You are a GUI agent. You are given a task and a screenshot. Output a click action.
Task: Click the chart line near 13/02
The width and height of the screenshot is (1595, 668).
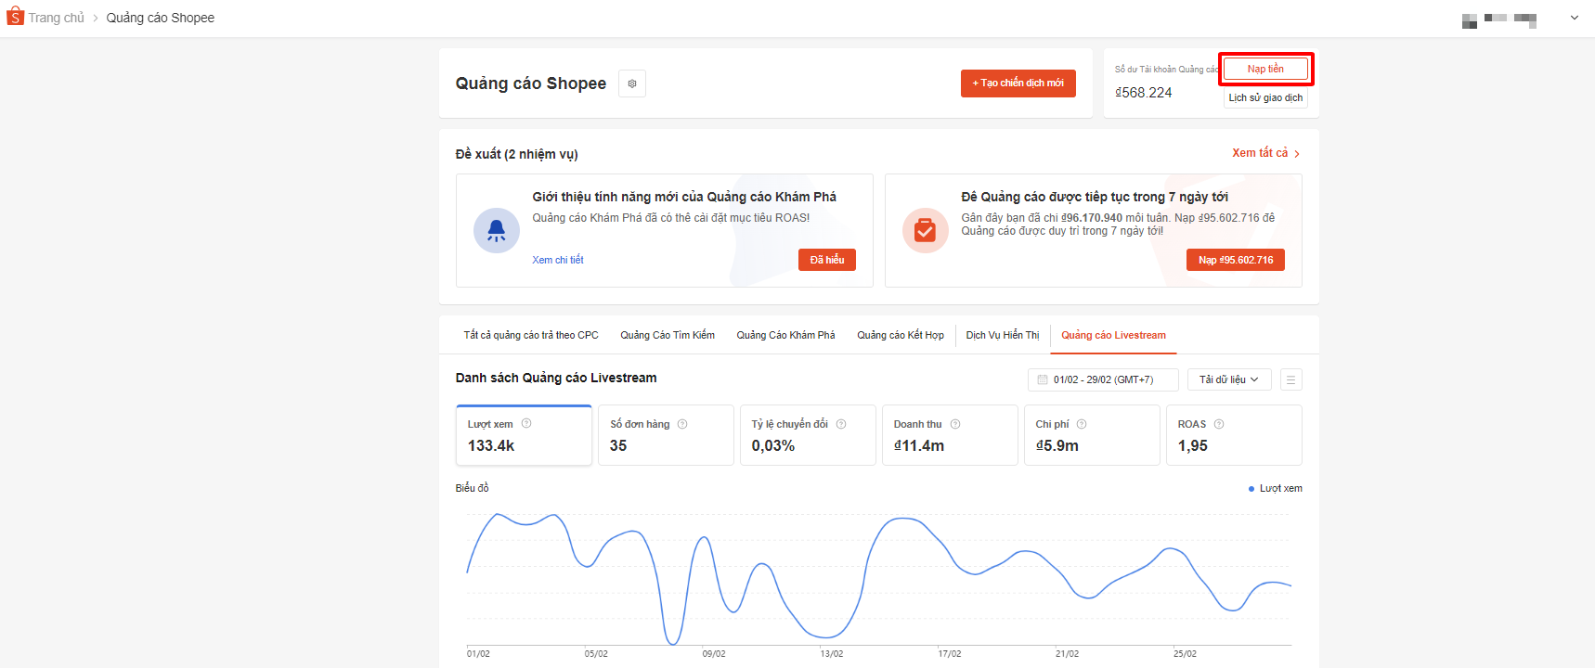[828, 636]
